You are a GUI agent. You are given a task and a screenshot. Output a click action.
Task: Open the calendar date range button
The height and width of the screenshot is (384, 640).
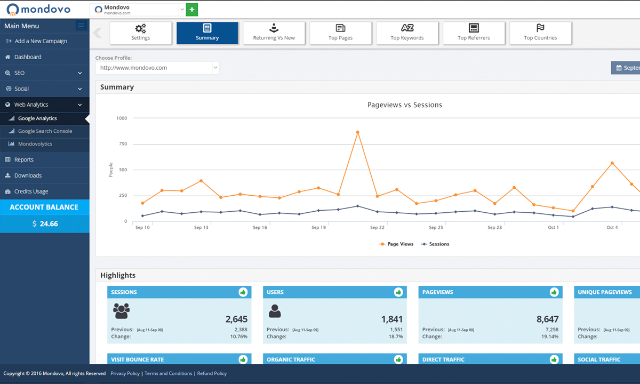(x=626, y=68)
